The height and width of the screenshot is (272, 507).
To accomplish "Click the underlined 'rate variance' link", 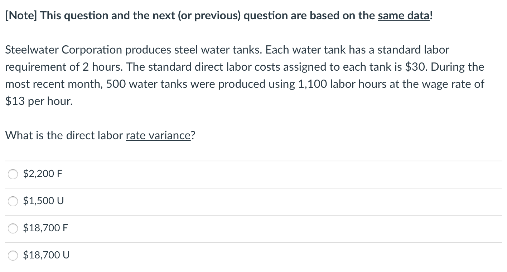I will (158, 135).
